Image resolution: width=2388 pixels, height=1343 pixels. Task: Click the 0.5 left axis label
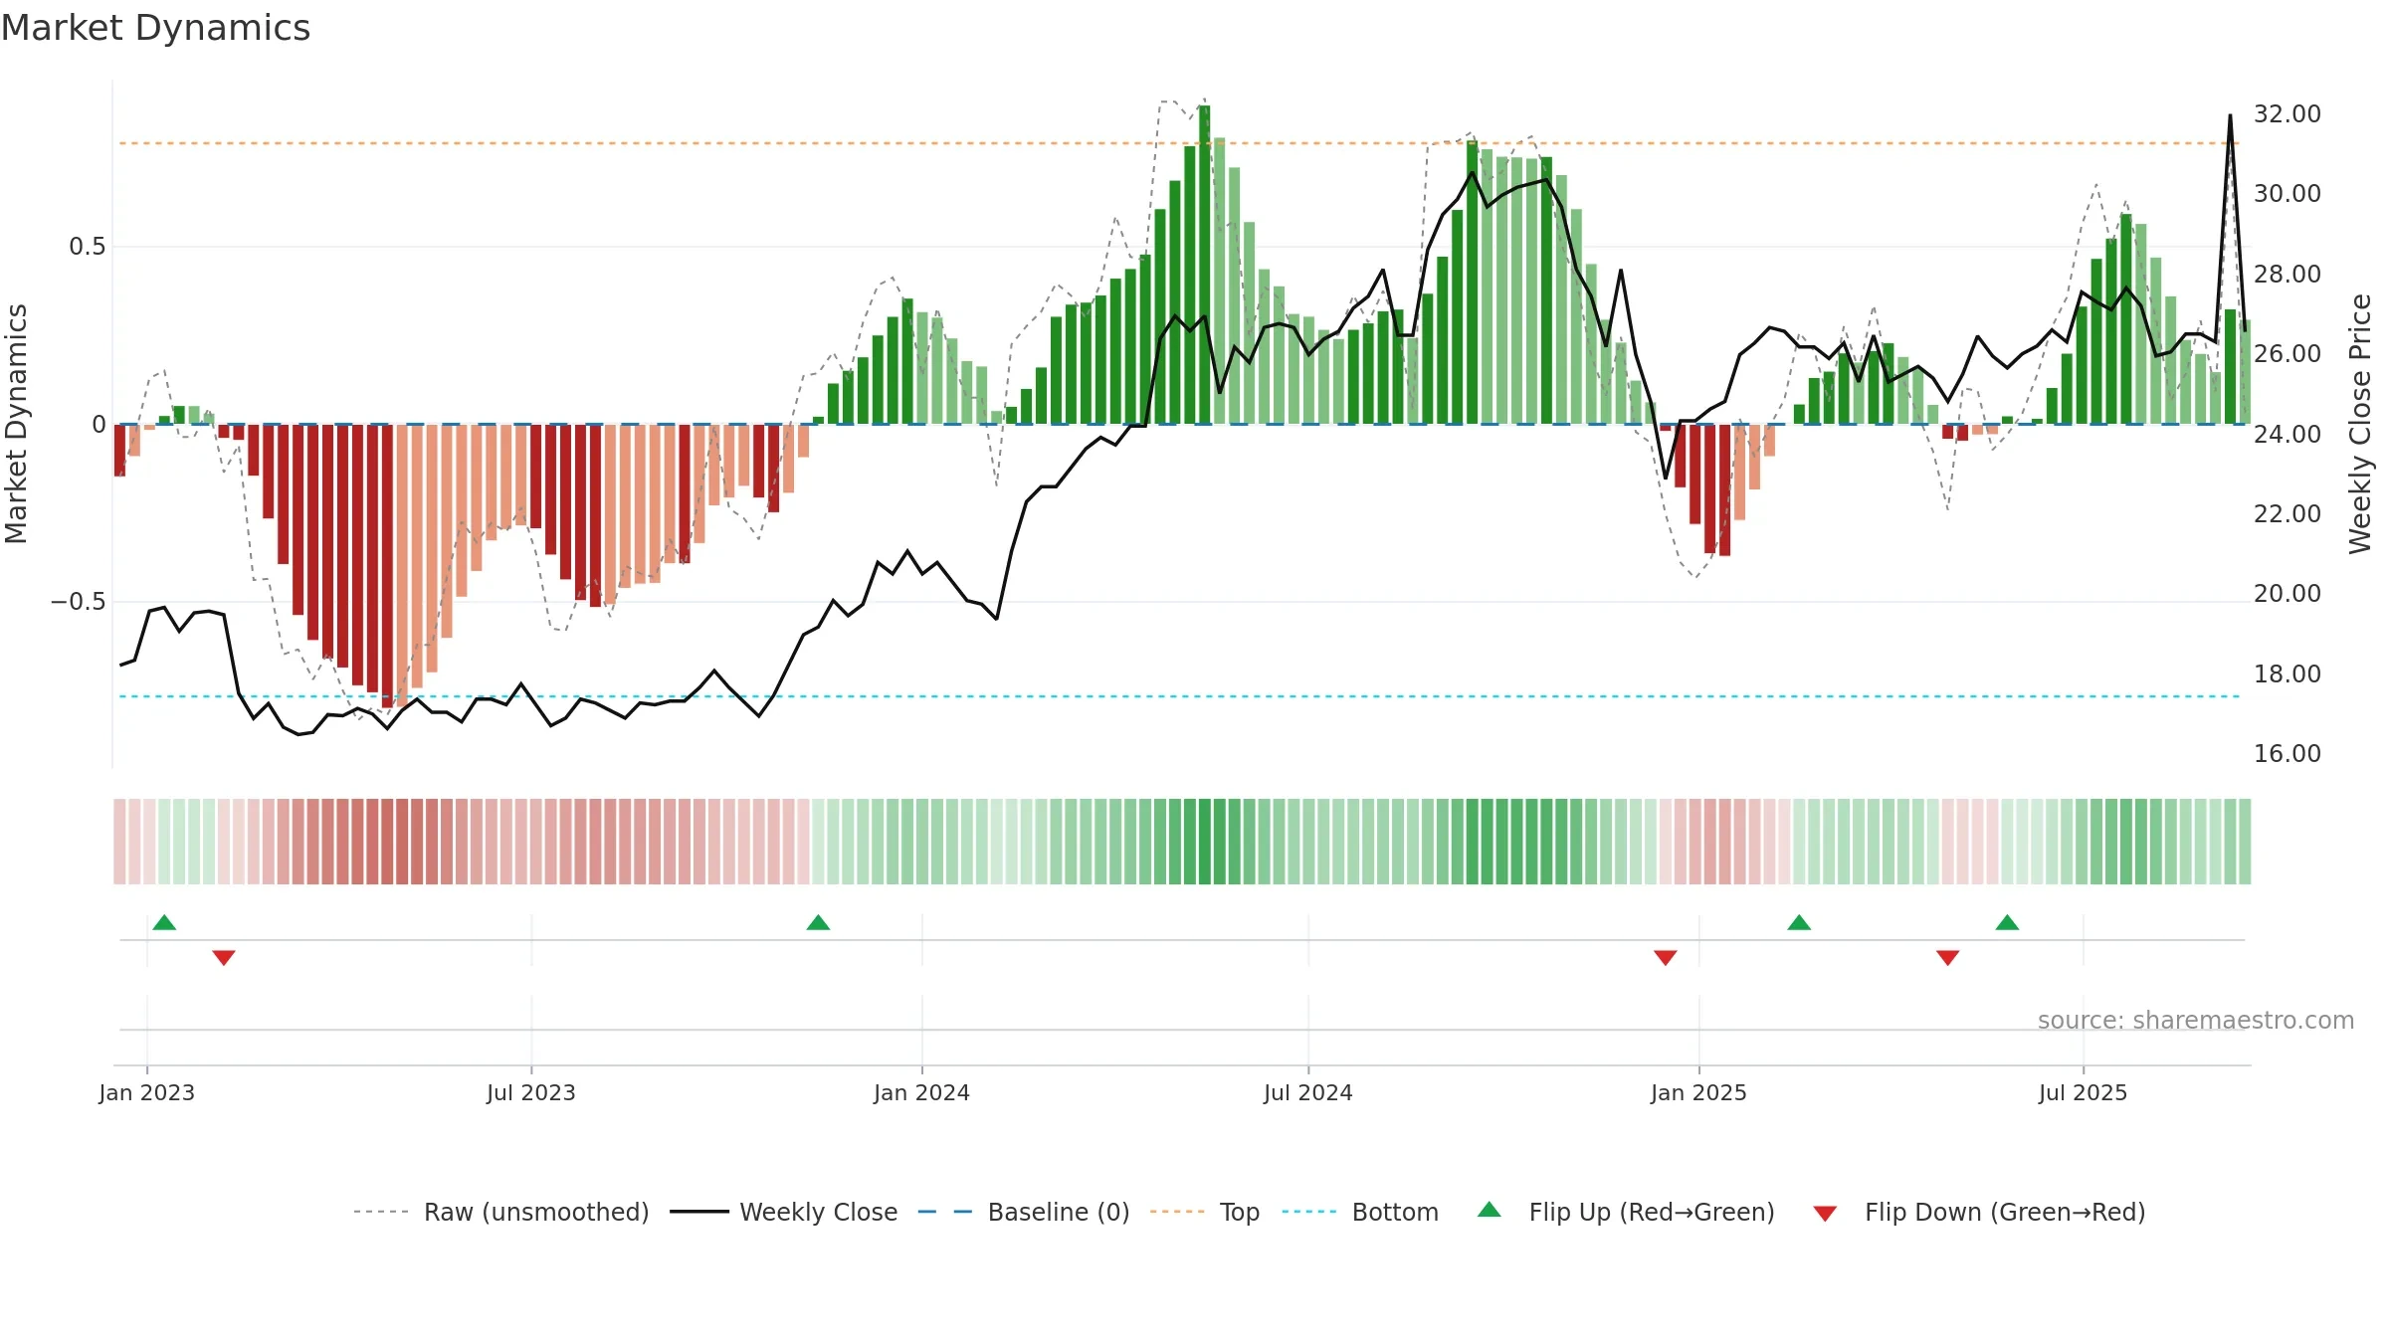coord(88,246)
